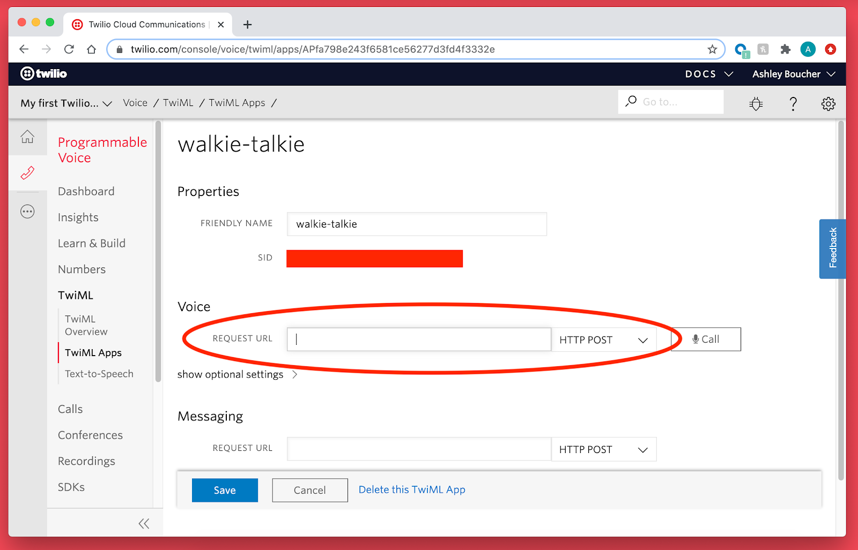Screen dimensions: 858x550
Task: Open the settings gear icon
Action: [829, 103]
